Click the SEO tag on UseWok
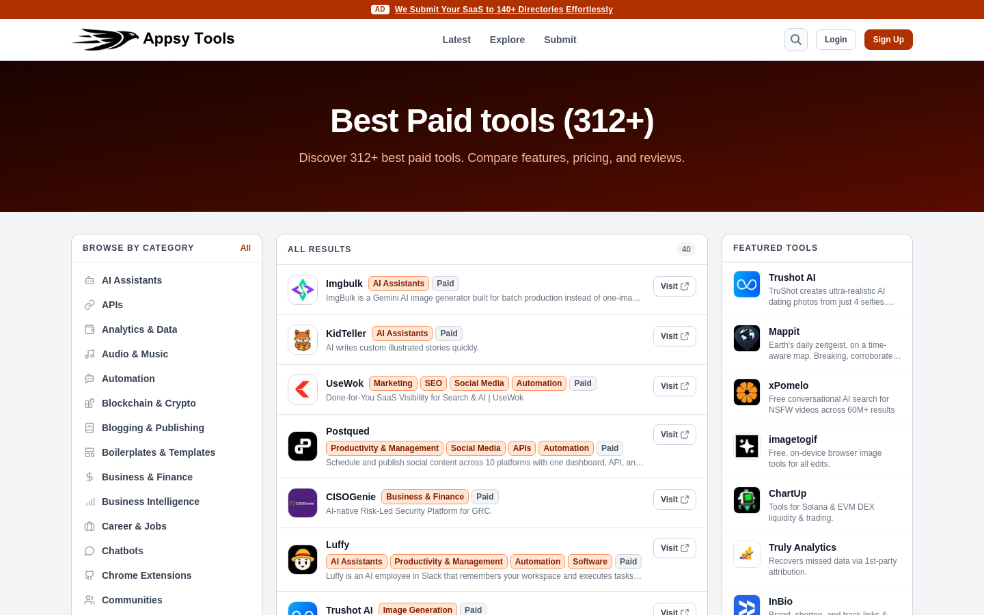 tap(433, 383)
